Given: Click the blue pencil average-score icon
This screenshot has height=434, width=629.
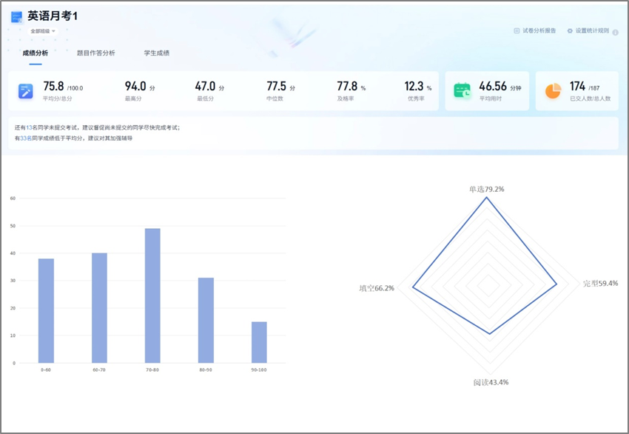Looking at the screenshot, I should tap(26, 91).
